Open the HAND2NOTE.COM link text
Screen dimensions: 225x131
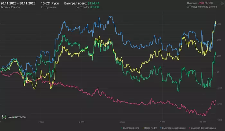coord(17,118)
